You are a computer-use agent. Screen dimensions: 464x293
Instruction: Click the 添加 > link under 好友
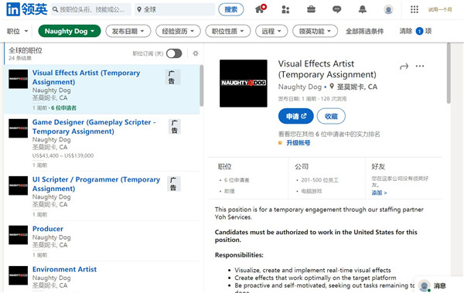(x=379, y=192)
